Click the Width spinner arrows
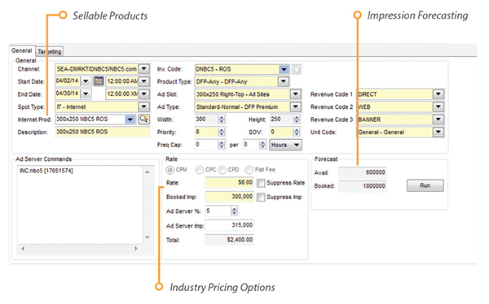The width and height of the screenshot is (489, 304). [222, 119]
